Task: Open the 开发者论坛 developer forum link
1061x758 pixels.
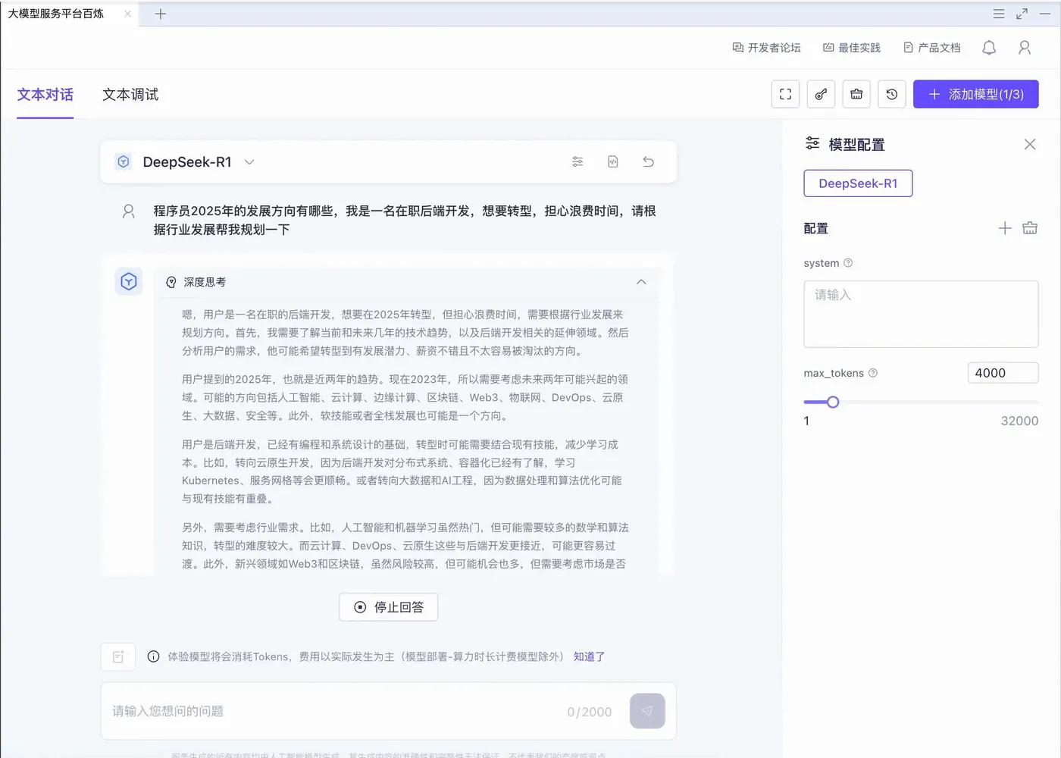Action: pos(766,48)
